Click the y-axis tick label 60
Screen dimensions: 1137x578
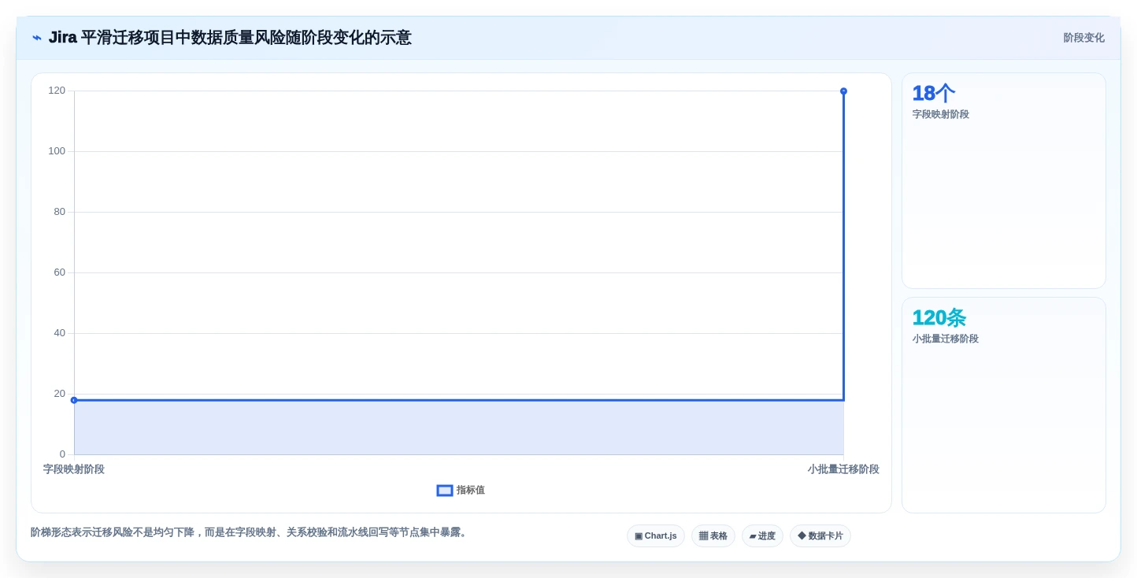[x=60, y=272]
